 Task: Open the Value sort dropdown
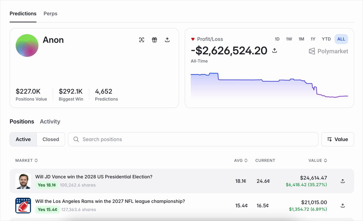(x=338, y=139)
